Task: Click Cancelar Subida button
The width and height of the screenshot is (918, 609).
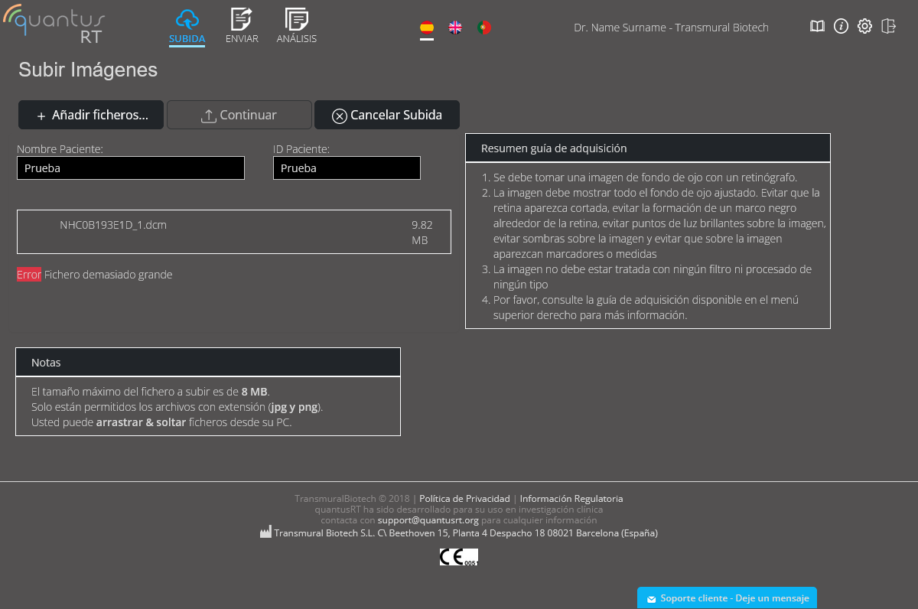Action: (x=387, y=115)
